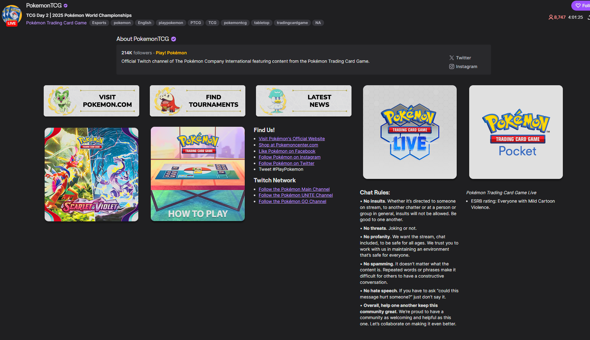Image resolution: width=590 pixels, height=340 pixels.
Task: Click the "About PokemonTCG" heading
Action: [143, 39]
